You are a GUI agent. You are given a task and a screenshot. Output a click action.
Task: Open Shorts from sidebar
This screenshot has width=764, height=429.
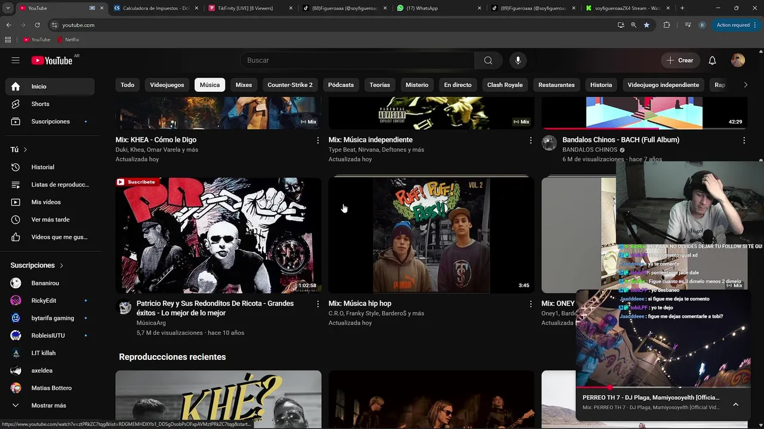pos(50,104)
